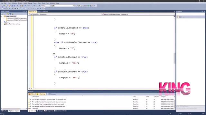
Task: Open the editor zoom percentage dropdown
Action: click(34, 89)
